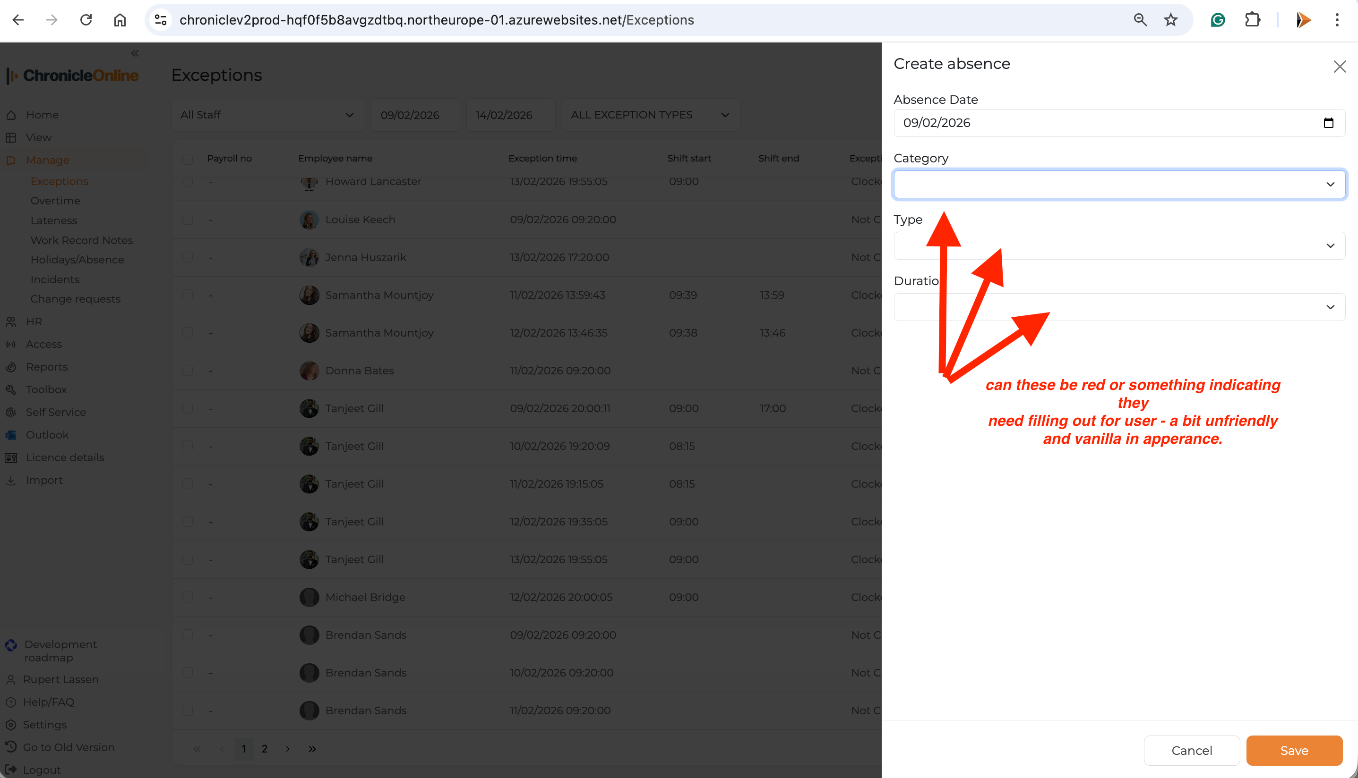1358x778 pixels.
Task: Click the HR people icon in sidebar
Action: point(11,321)
